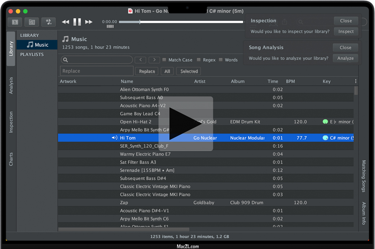Go to next search match arrow
Image resolution: width=375 pixels, height=249 pixels.
[154, 60]
